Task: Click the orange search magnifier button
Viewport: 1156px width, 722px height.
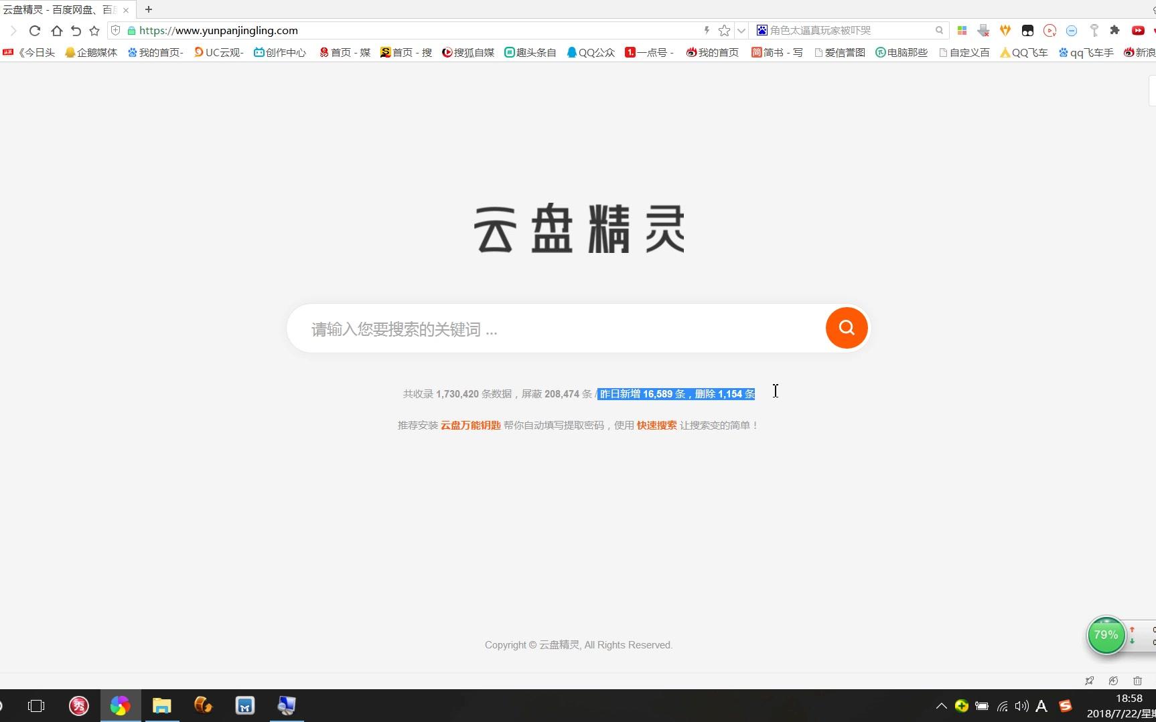Action: point(847,328)
